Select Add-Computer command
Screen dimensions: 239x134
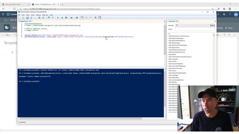point(173,59)
